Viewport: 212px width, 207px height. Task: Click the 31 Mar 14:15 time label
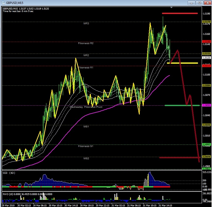pyautogui.click(x=165, y=205)
